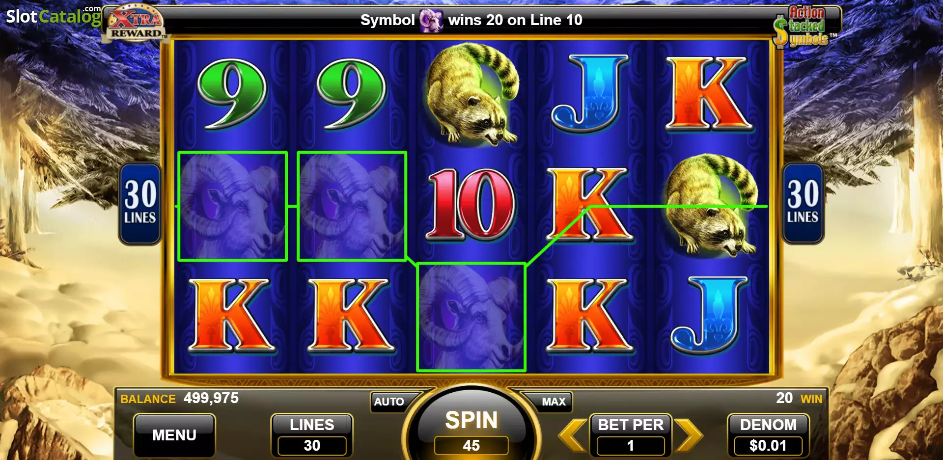Image resolution: width=943 pixels, height=460 pixels.
Task: Select the MAX bet button
Action: coord(551,402)
